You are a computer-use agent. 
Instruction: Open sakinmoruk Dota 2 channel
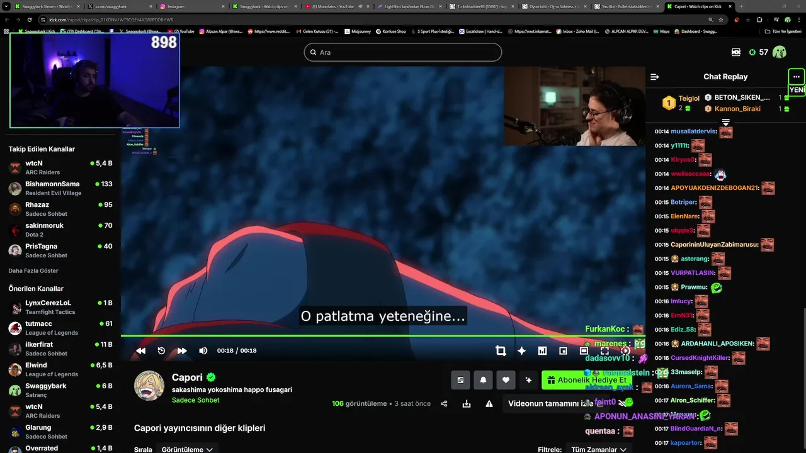click(x=60, y=230)
